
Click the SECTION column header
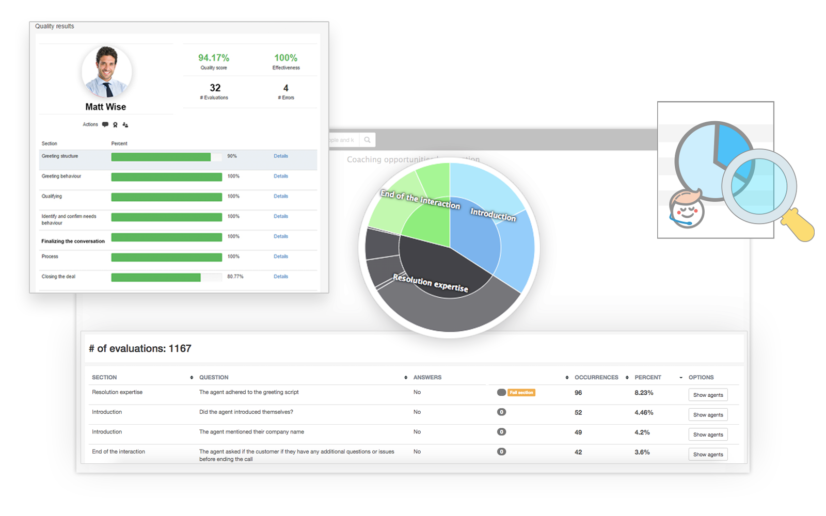104,377
